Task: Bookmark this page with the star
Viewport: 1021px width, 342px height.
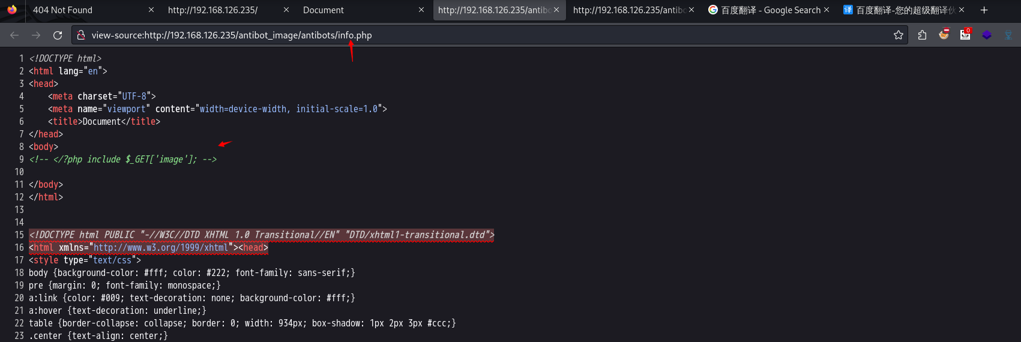Action: click(x=899, y=35)
